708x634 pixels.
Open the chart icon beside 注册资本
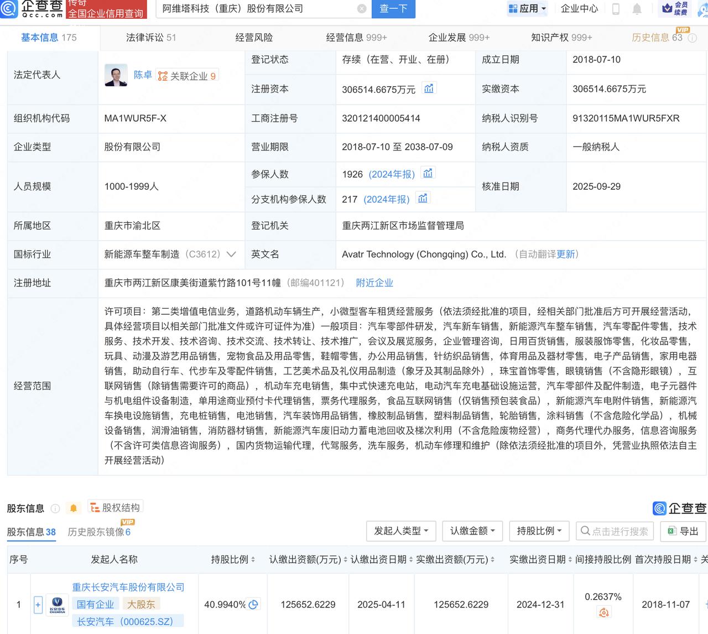[429, 89]
